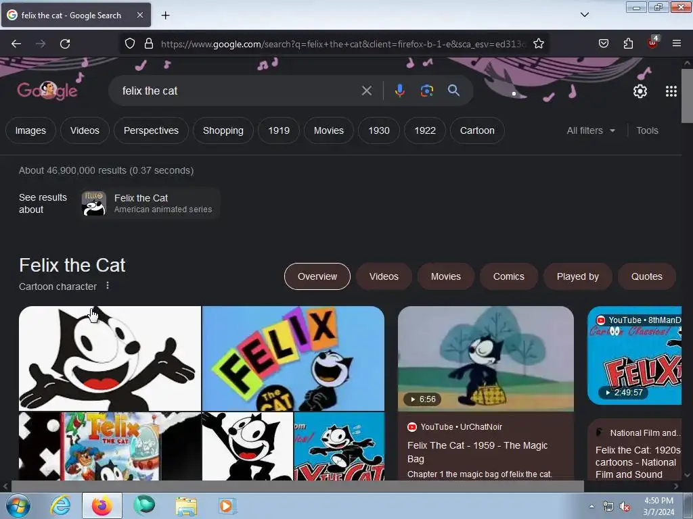The height and width of the screenshot is (519, 693).
Task: Submit search with magnifier icon
Action: [453, 91]
